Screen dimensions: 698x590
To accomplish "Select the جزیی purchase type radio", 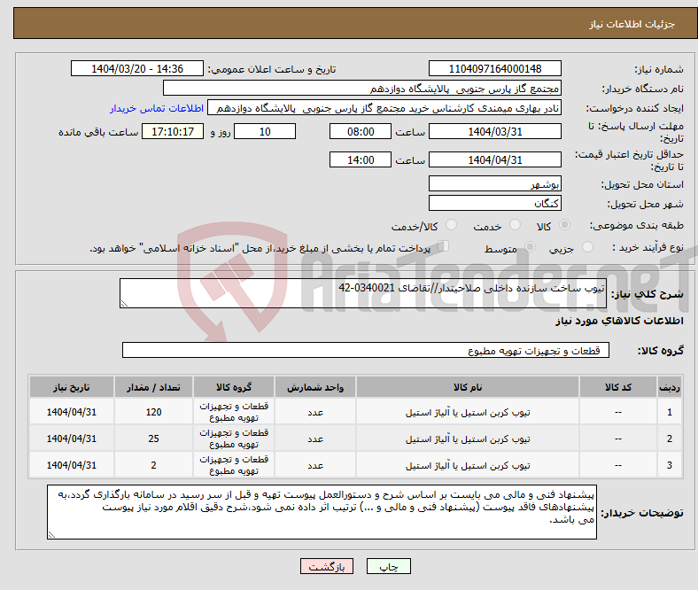I will (587, 247).
